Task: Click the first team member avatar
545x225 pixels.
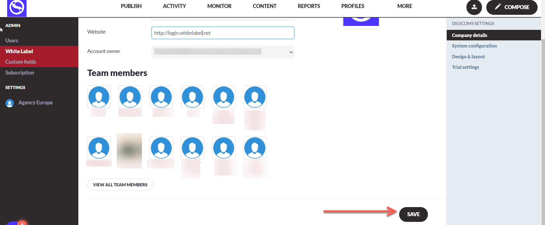Action: (x=99, y=97)
